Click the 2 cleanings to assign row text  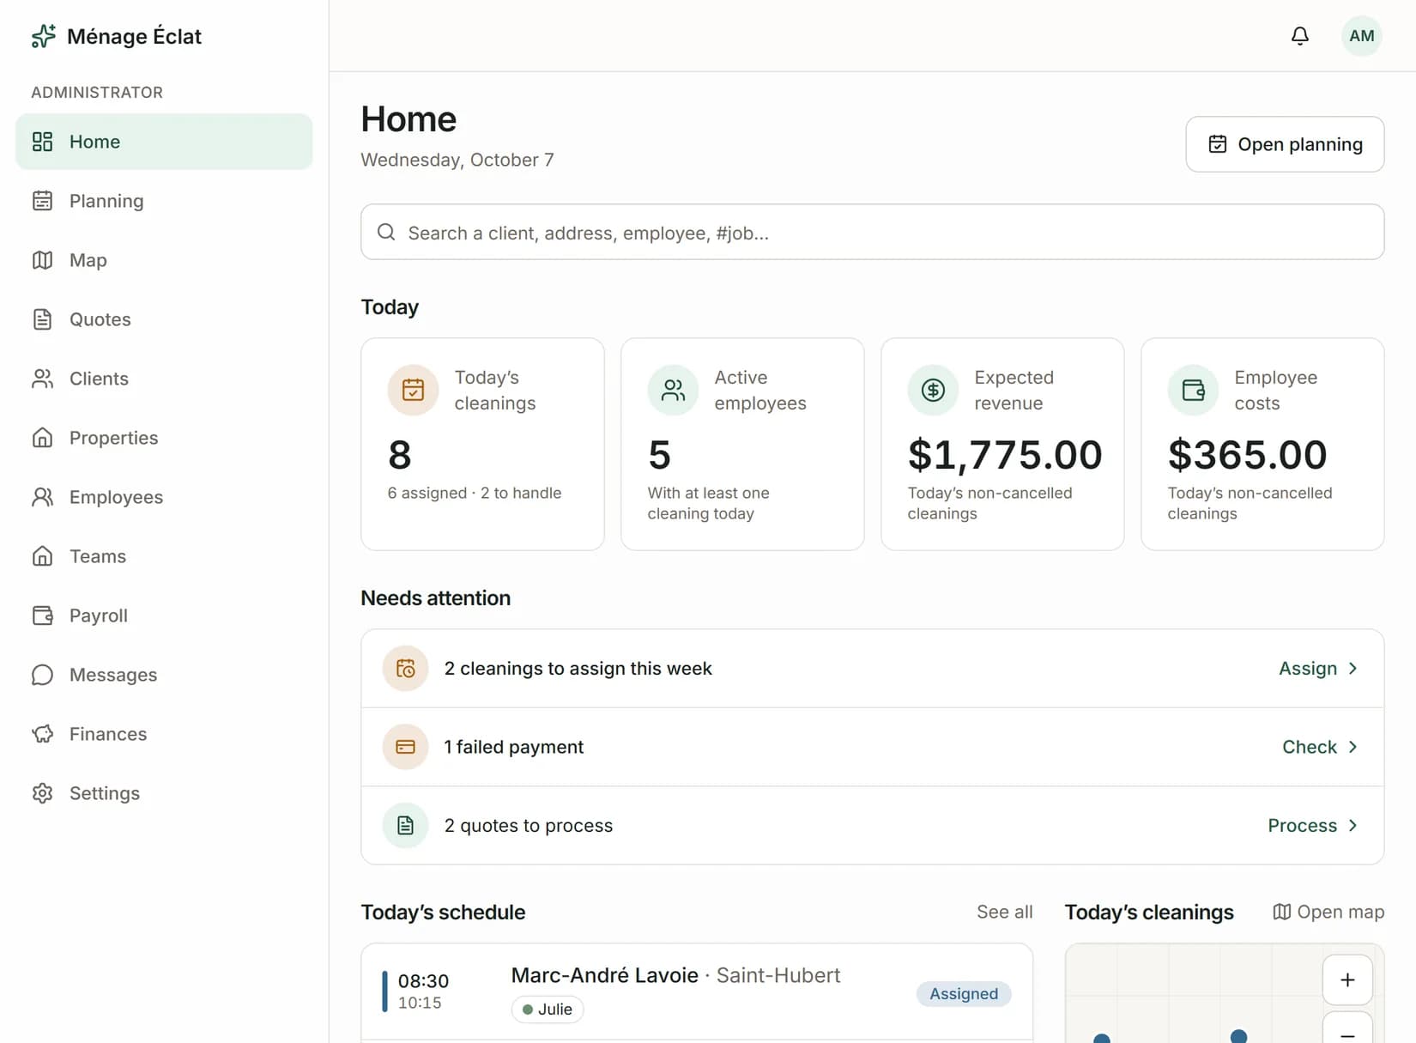578,669
